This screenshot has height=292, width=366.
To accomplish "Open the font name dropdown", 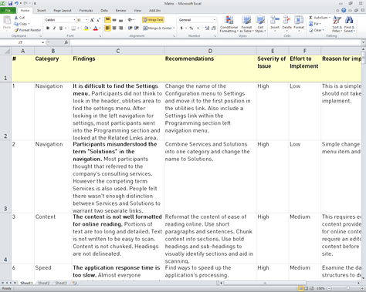I will 74,20.
